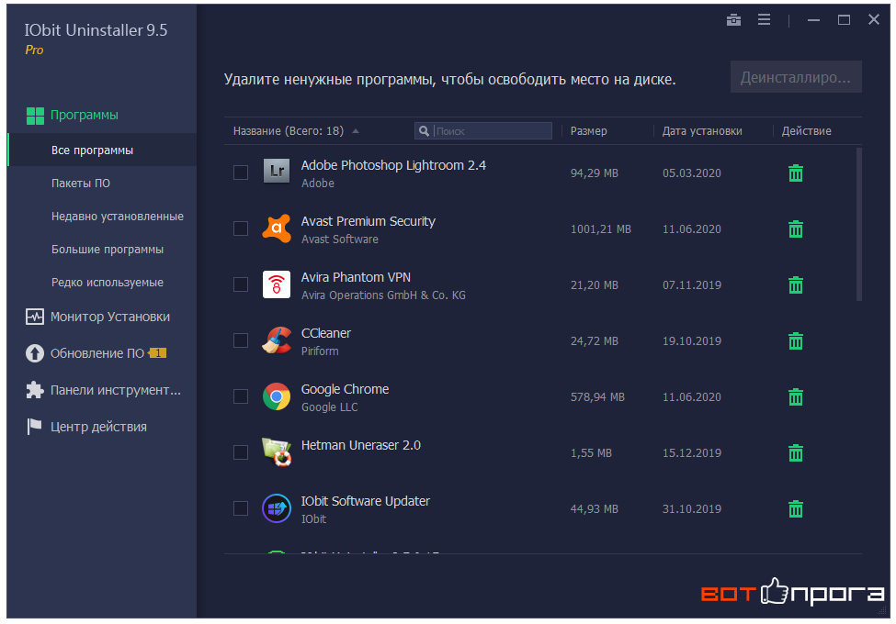This screenshot has width=896, height=624.
Task: Click the trash icon for Avast Premium Security
Action: [x=796, y=228]
